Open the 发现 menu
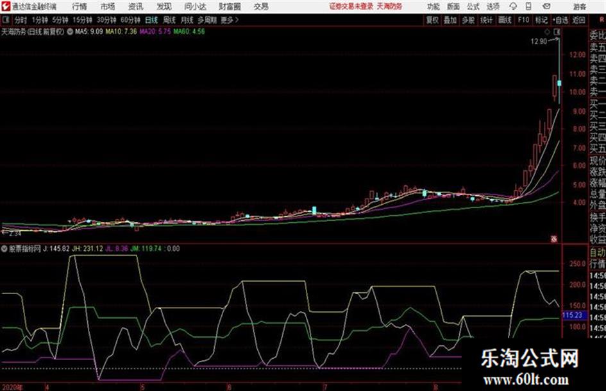The image size is (606, 391). pos(164,6)
